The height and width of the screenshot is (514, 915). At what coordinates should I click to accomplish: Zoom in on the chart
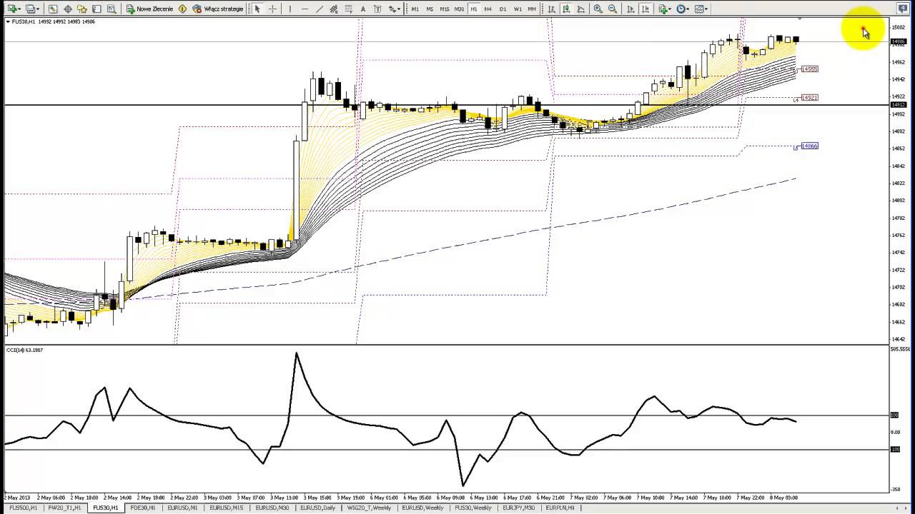(598, 9)
